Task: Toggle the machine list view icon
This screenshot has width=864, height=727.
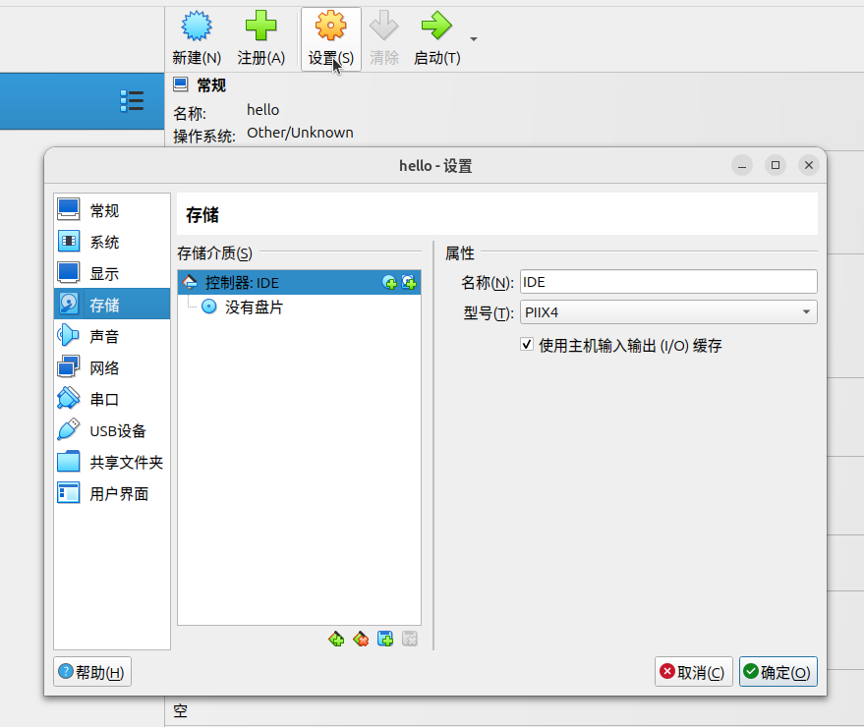Action: pyautogui.click(x=132, y=101)
